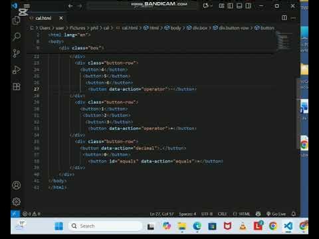Open the editor More Actions menu
319x239 pixels.
293,18
